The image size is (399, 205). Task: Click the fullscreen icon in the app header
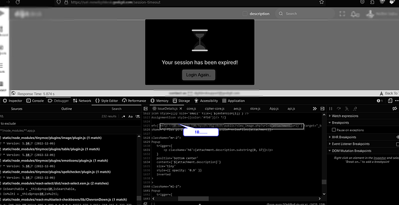tap(342, 14)
